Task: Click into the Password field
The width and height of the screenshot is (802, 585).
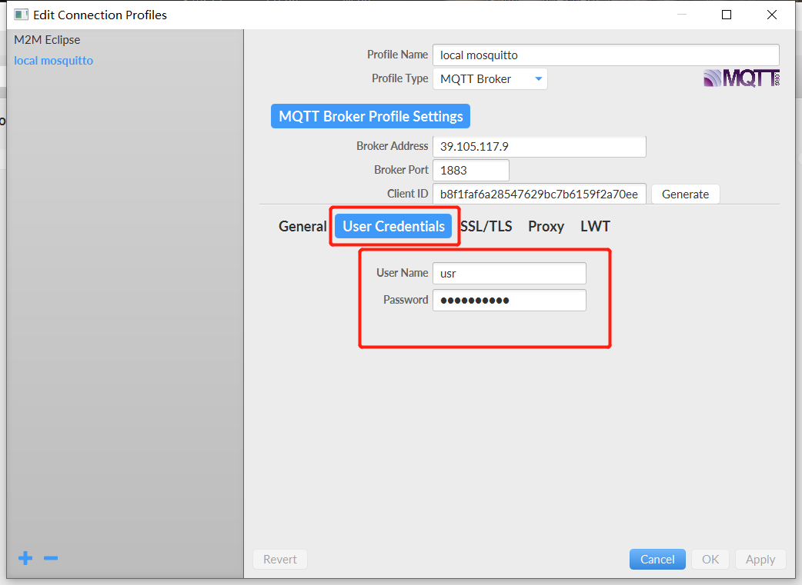Action: [x=509, y=300]
